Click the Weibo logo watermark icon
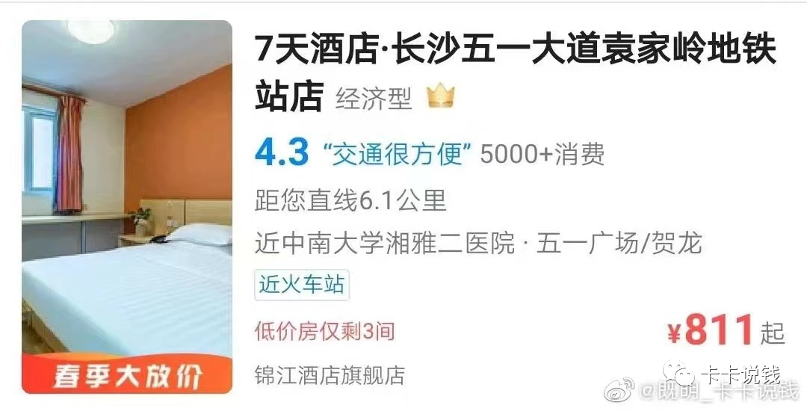Viewport: 807px width, 411px height. click(x=619, y=390)
